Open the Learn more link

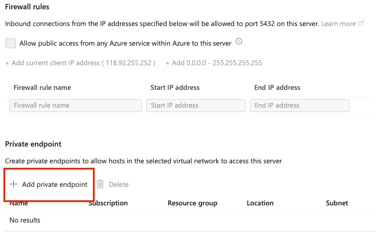(x=338, y=24)
